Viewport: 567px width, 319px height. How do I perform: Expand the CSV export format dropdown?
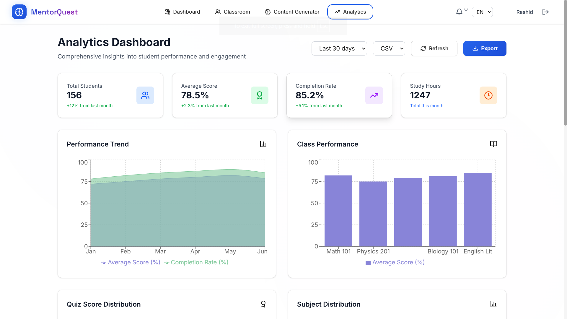tap(389, 48)
